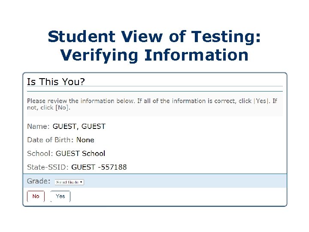Select the 'GUEST School' value
This screenshot has height=232, width=309.
pyautogui.click(x=81, y=153)
